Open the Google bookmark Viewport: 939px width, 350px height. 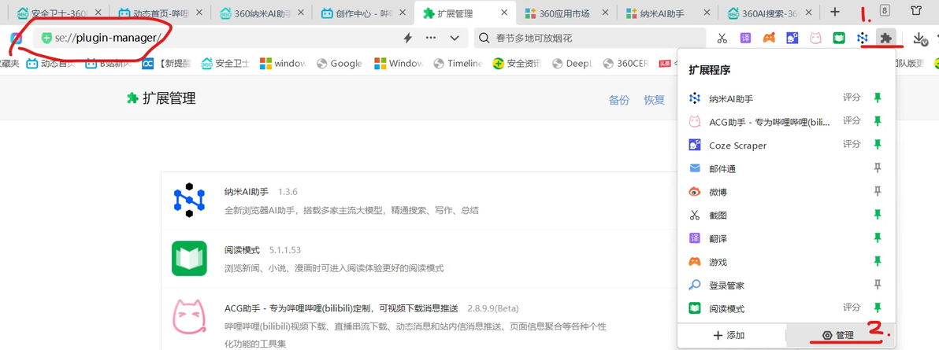[339, 64]
